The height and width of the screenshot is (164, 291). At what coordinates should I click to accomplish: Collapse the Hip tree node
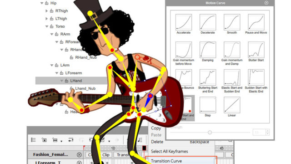(42, 3)
